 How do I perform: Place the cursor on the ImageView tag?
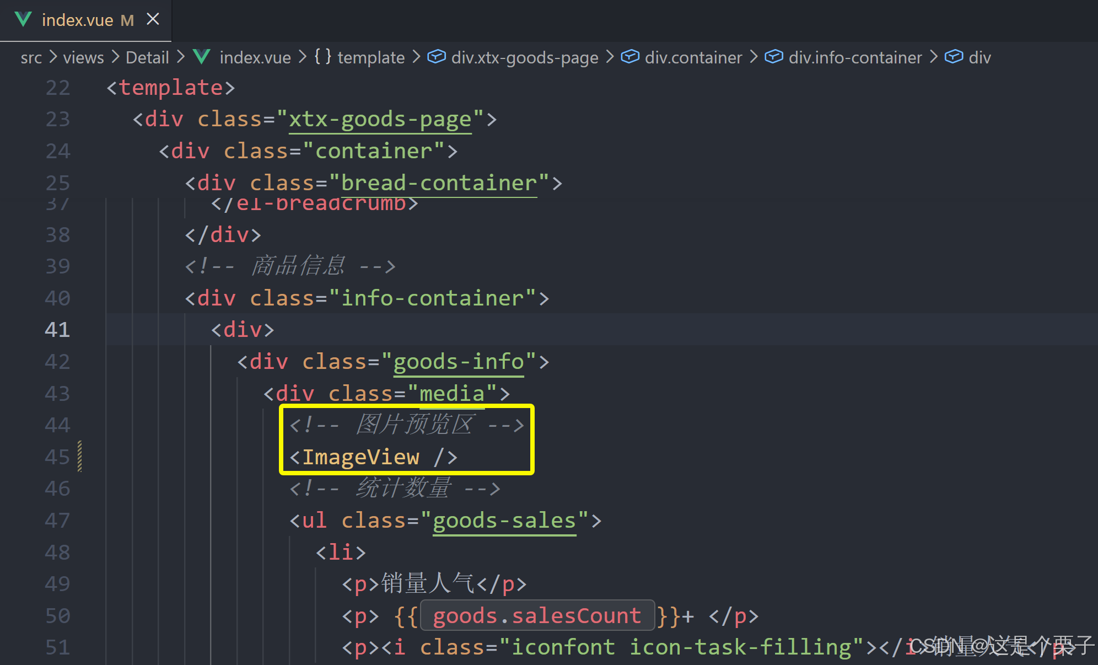(x=361, y=457)
